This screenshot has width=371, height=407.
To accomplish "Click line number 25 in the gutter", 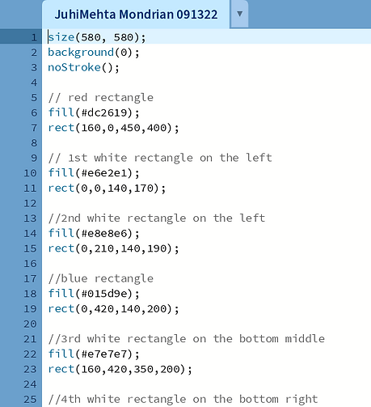I will click(x=30, y=399).
